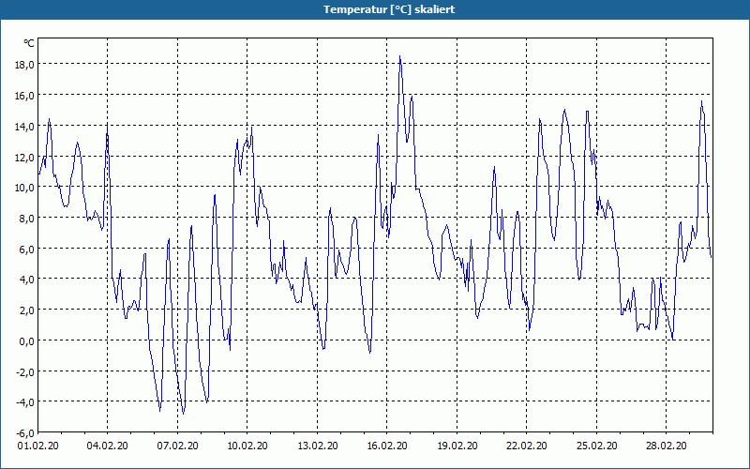
Task: Click the 10.02.20 date label
Action: 247,446
